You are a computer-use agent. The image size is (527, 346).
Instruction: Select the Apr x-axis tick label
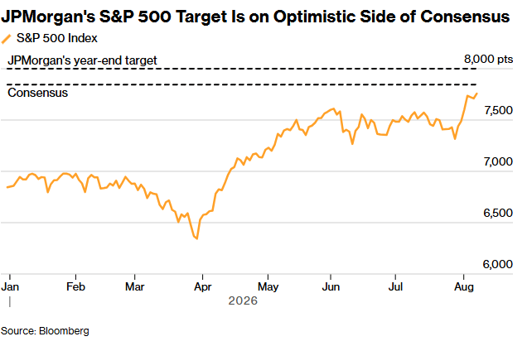[203, 287]
